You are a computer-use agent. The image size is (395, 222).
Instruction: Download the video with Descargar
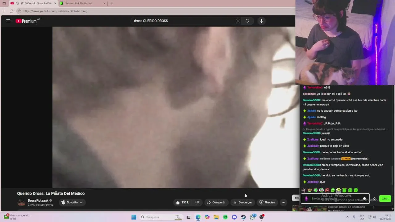click(x=243, y=202)
